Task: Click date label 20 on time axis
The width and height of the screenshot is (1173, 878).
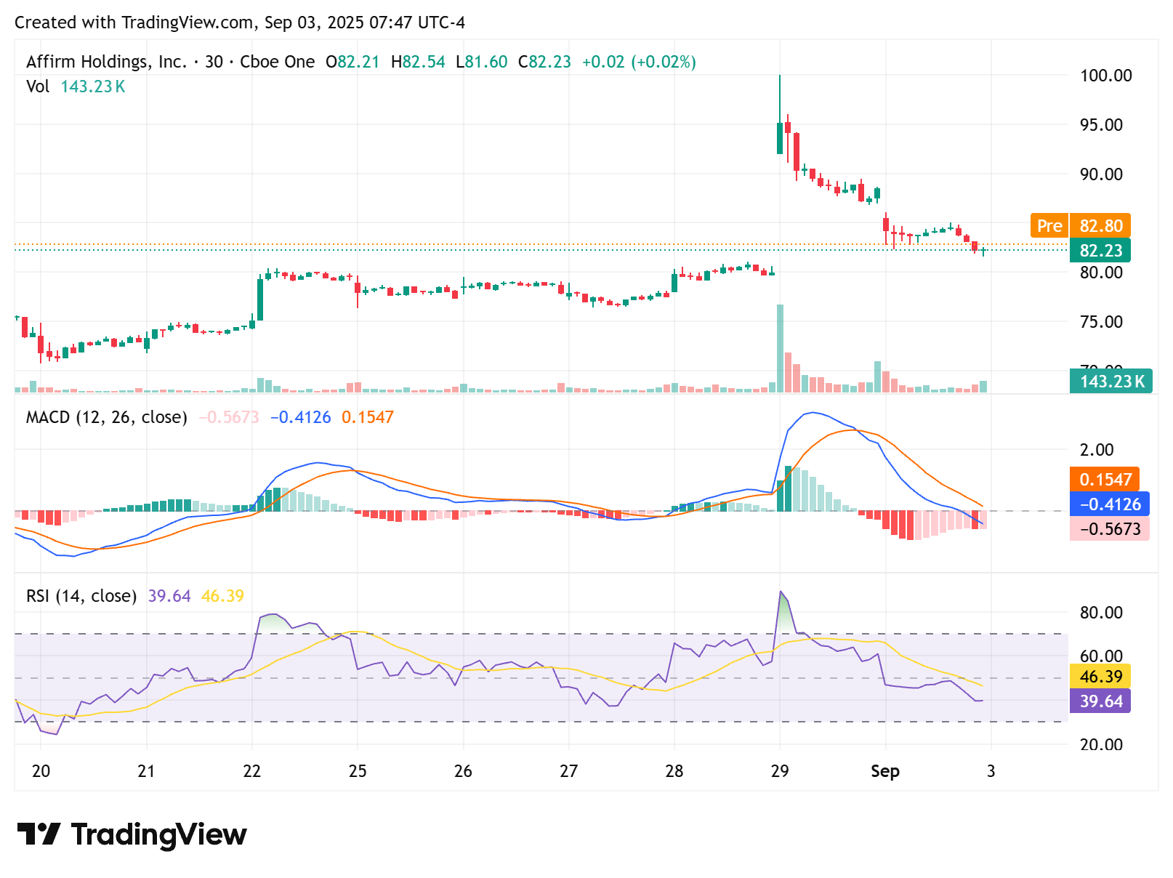Action: (x=41, y=771)
